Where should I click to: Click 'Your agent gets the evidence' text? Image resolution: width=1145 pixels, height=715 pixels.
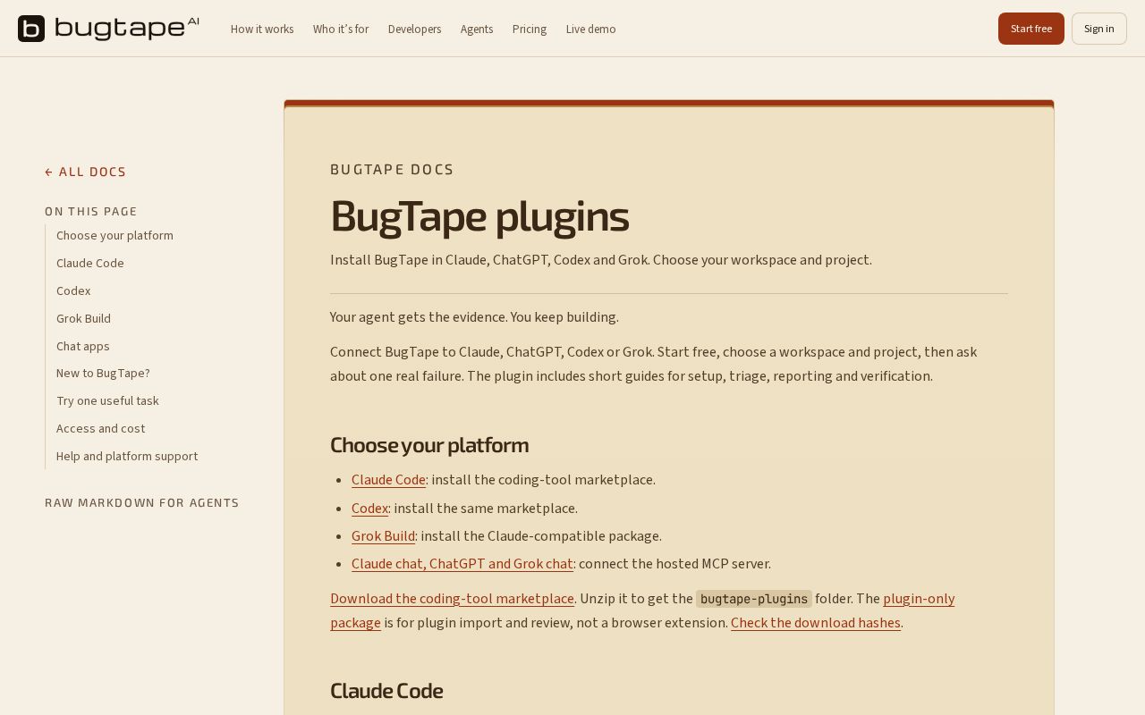474,317
